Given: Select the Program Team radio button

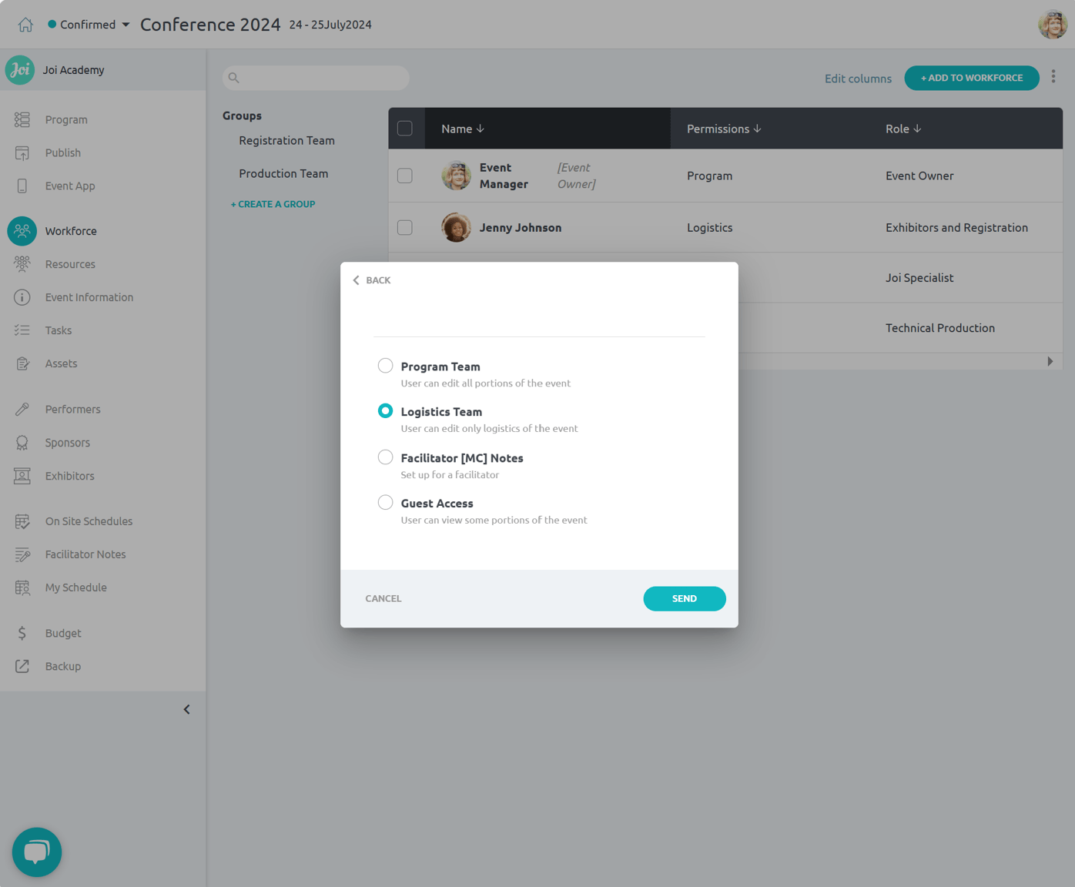Looking at the screenshot, I should pyautogui.click(x=385, y=365).
